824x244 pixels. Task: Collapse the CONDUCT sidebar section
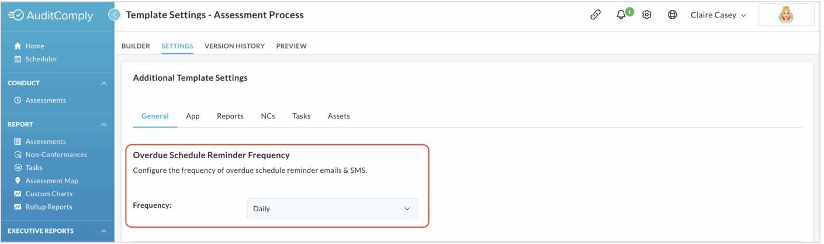[104, 83]
